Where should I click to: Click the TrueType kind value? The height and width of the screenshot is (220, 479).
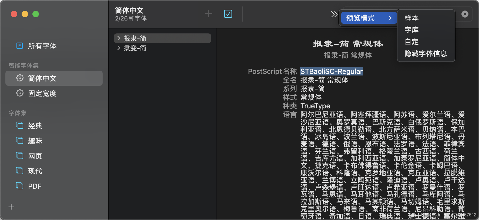click(x=315, y=106)
